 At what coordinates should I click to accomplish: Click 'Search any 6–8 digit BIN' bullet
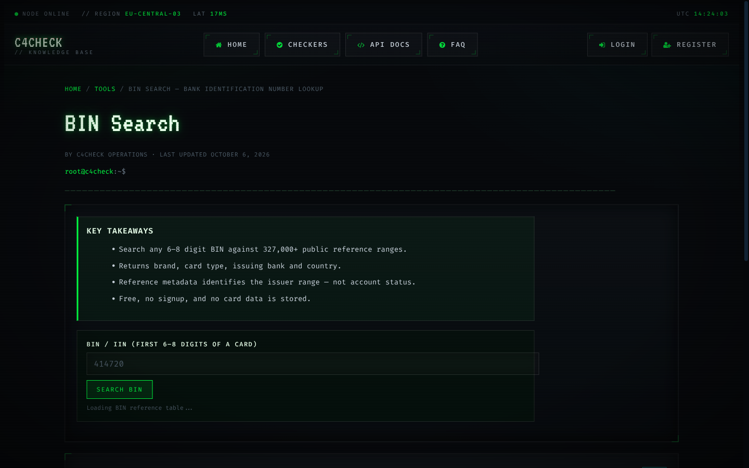point(263,250)
